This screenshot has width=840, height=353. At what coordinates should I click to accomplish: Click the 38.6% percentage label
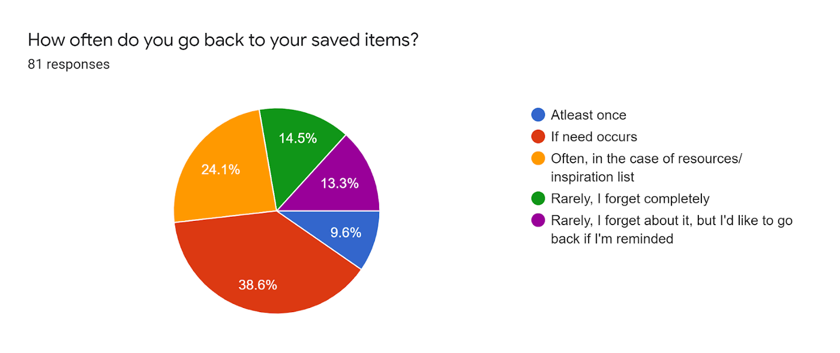point(257,285)
